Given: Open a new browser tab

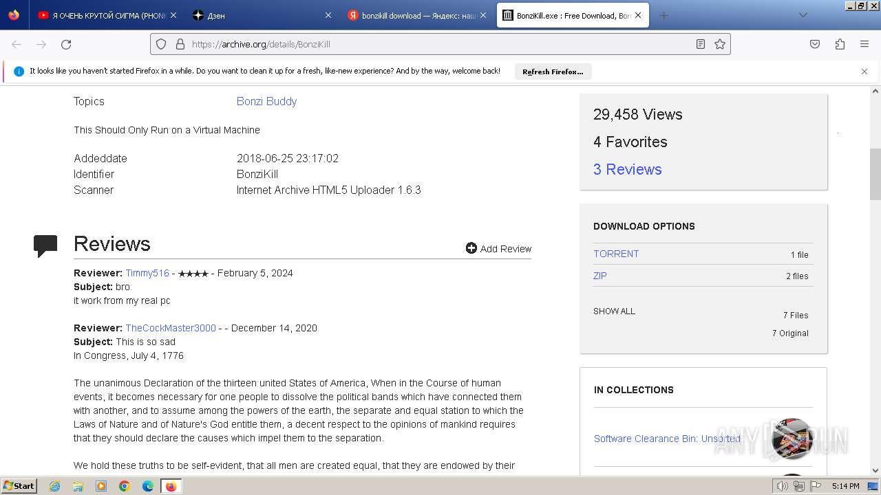Looking at the screenshot, I should (x=664, y=15).
